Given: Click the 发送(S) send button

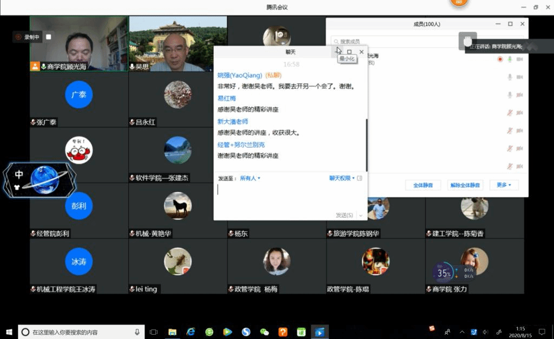Looking at the screenshot, I should point(344,216).
